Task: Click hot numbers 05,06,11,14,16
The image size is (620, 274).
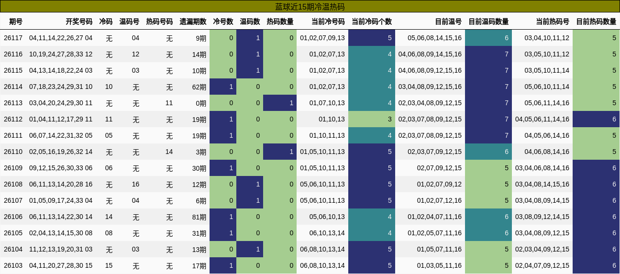Action: tap(547, 103)
